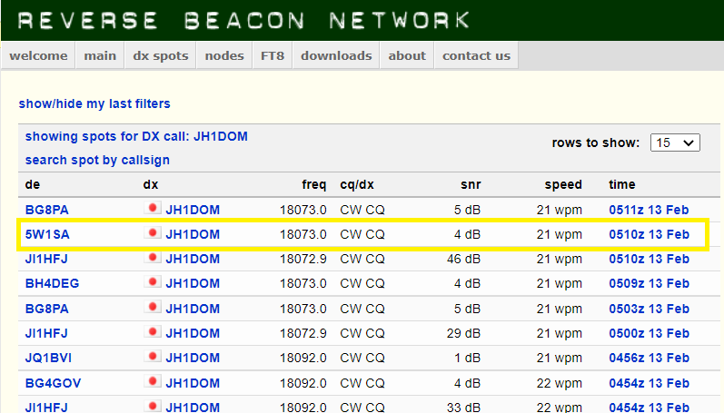The height and width of the screenshot is (413, 724).
Task: Open the downloads tab
Action: pyautogui.click(x=336, y=56)
